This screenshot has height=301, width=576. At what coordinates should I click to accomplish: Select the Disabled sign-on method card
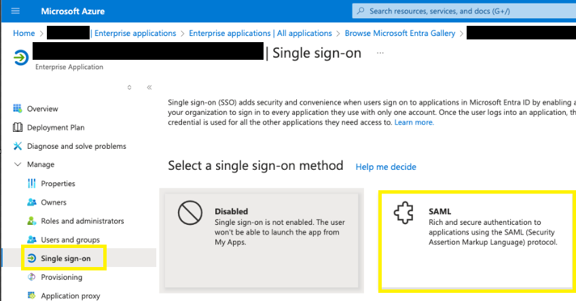tap(262, 241)
